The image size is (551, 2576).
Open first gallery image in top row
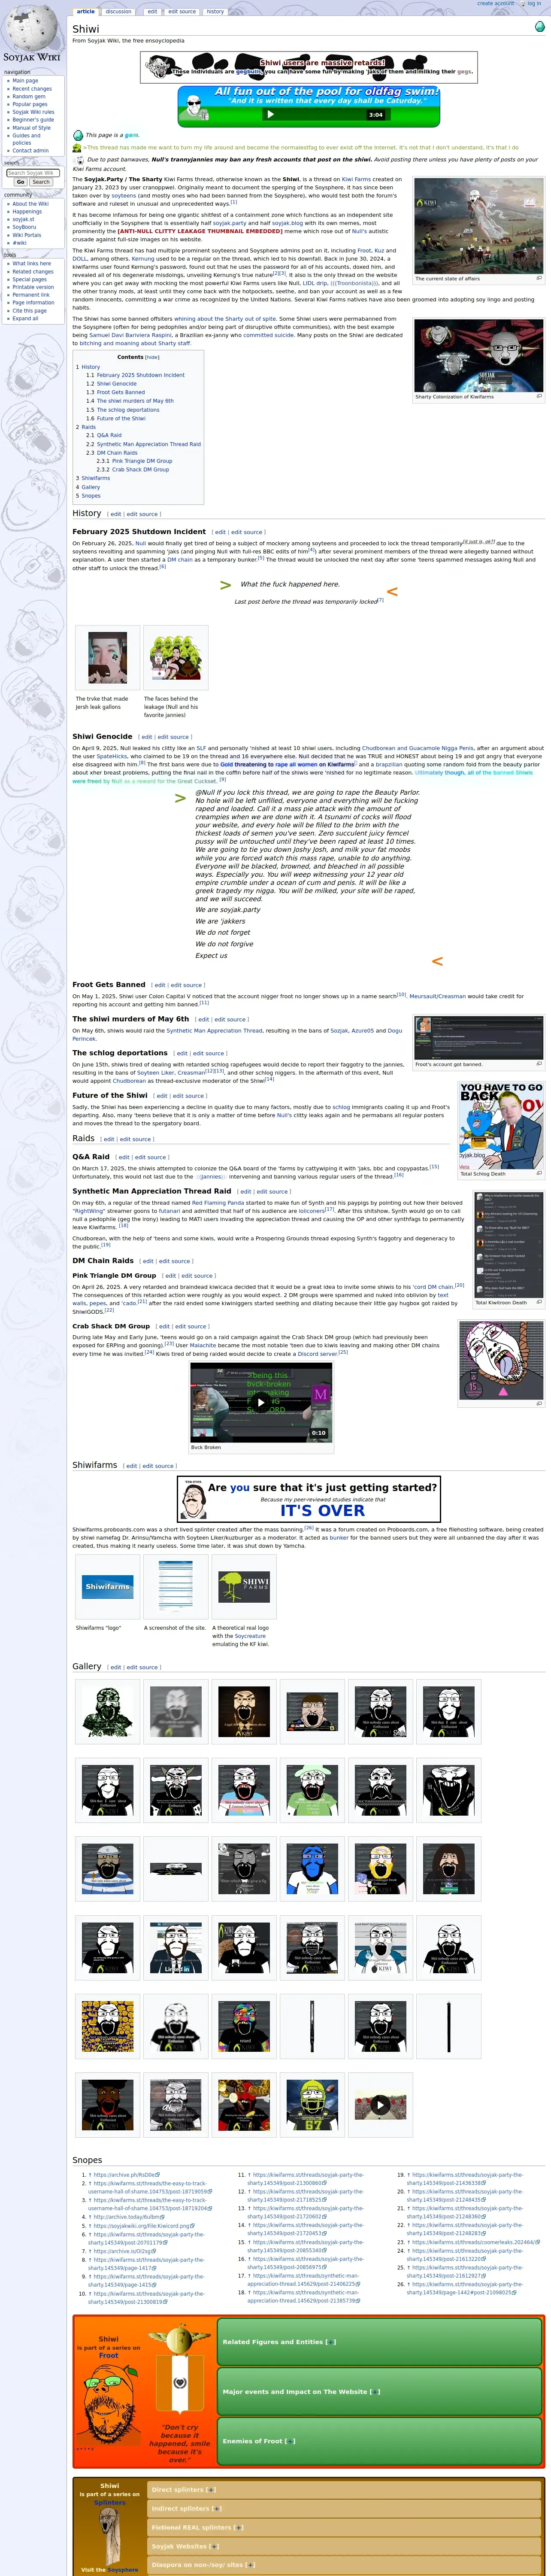pyautogui.click(x=108, y=1711)
